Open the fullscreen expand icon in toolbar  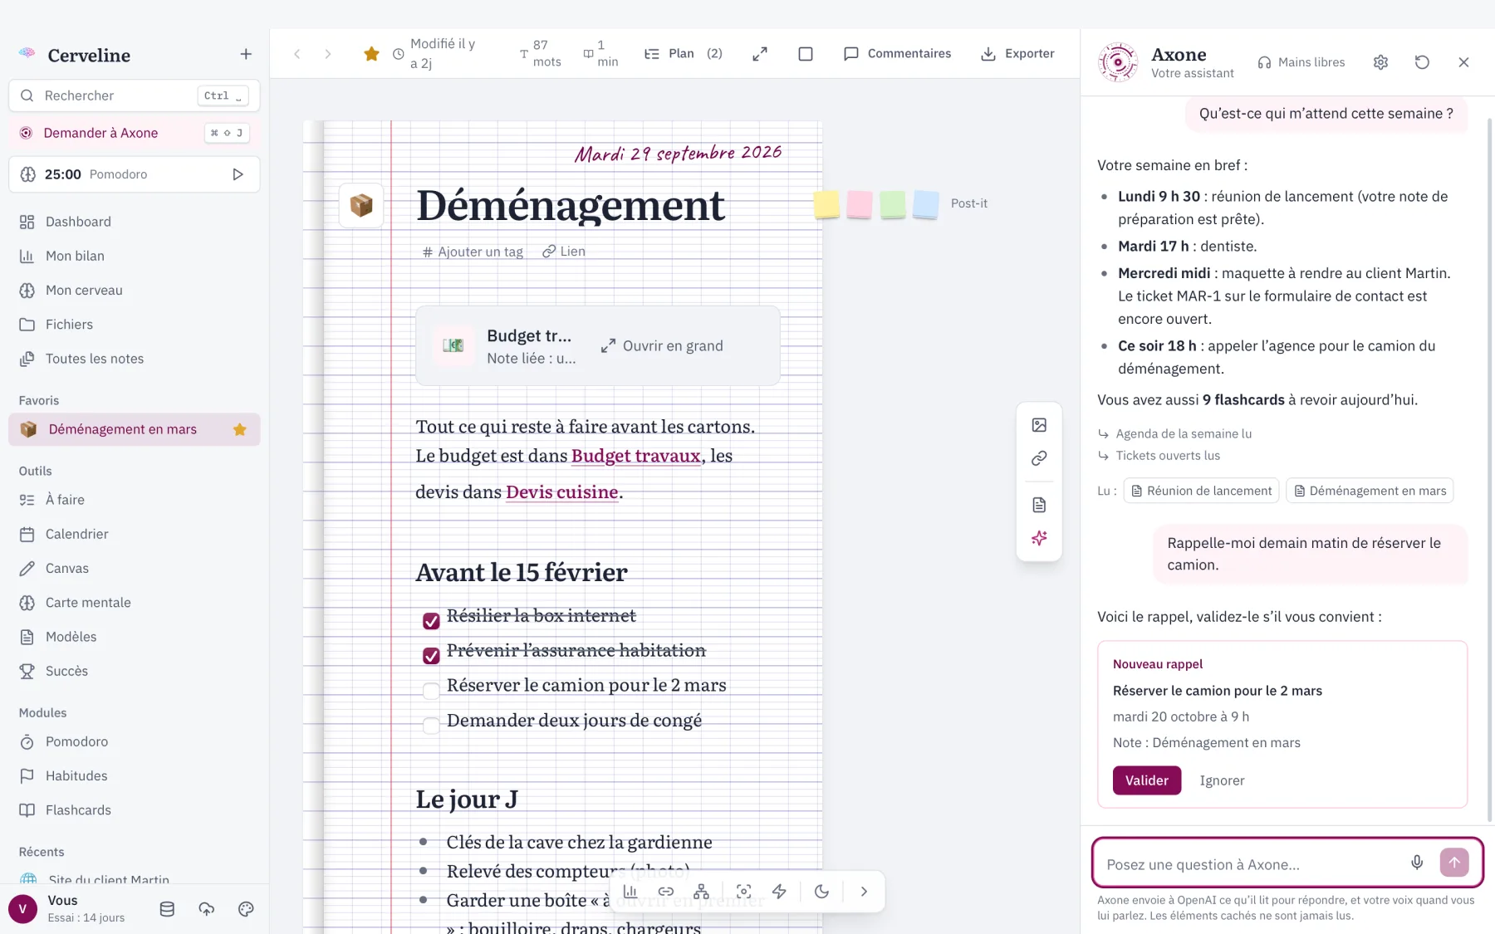760,54
